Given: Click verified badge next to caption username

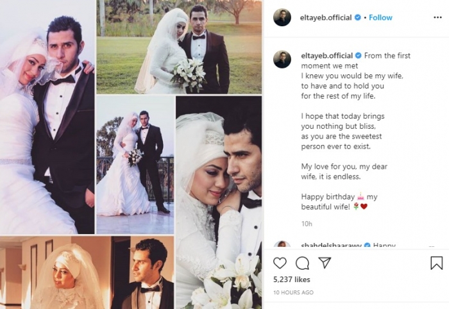Looking at the screenshot, I should (358, 55).
